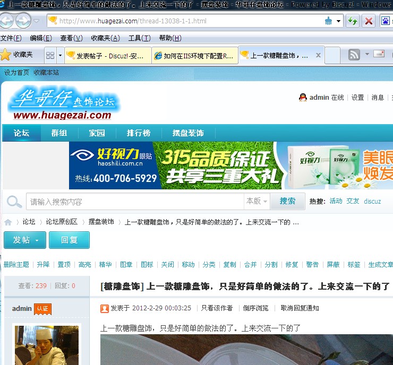Click the read mail icon in toolbar
Viewport: 393px width, 365px height.
pos(379,54)
